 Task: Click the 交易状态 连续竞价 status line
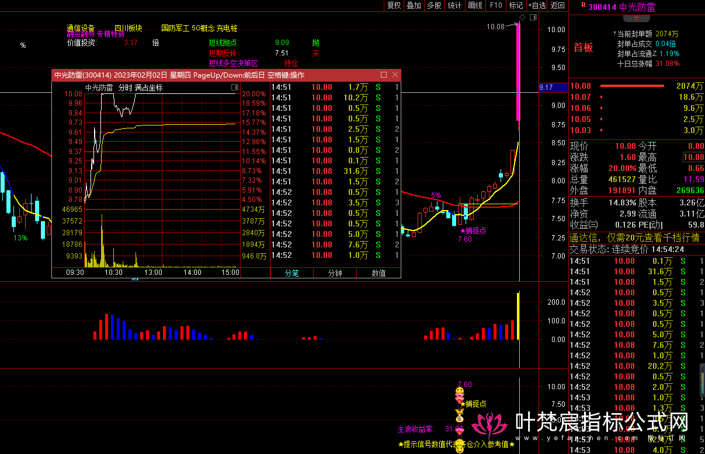pos(627,249)
